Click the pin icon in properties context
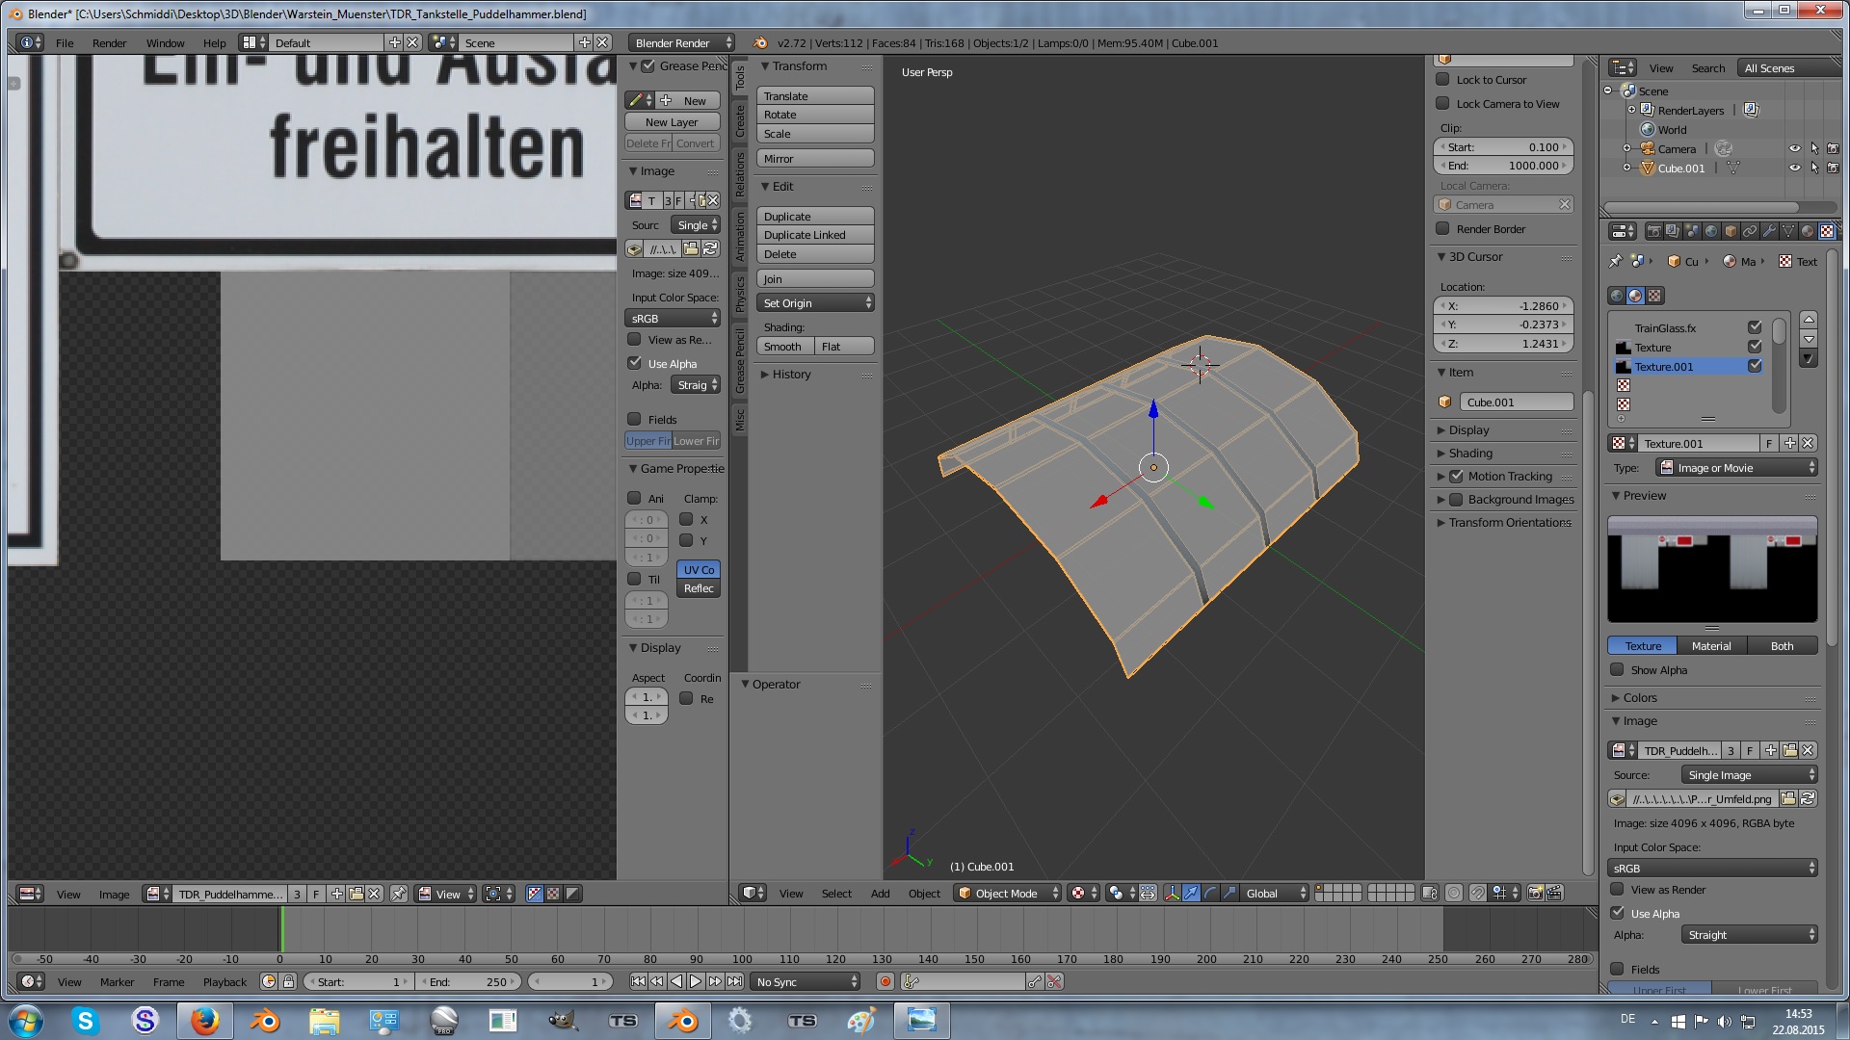This screenshot has width=1850, height=1040. click(x=1616, y=262)
